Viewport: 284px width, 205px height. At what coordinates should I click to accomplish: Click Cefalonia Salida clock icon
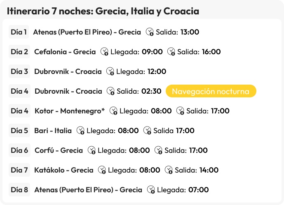[x=171, y=52]
